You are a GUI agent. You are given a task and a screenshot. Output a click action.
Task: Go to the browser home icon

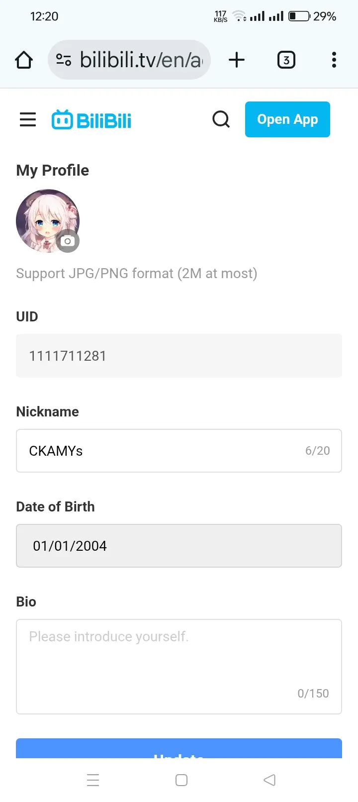point(24,60)
